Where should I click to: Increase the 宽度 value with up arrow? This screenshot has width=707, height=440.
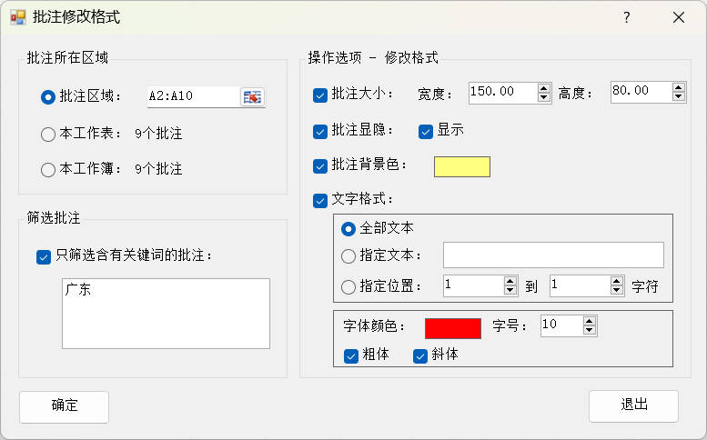coord(544,87)
